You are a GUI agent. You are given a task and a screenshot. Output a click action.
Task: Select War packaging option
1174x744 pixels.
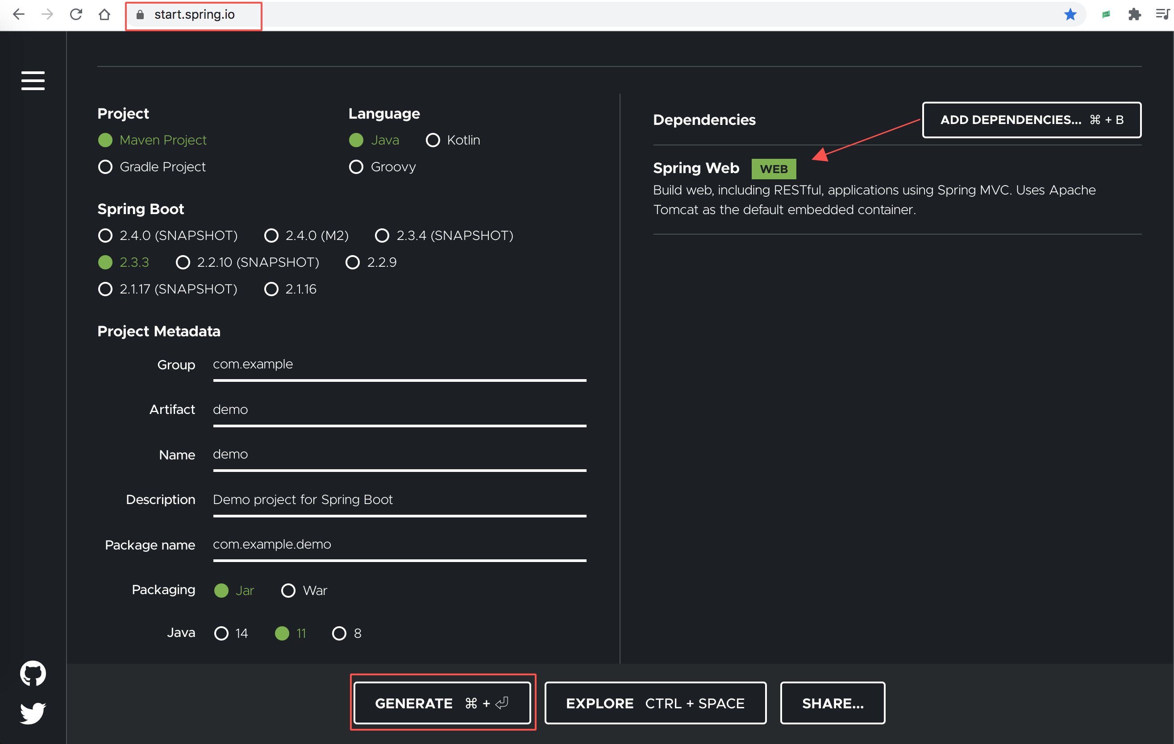click(288, 591)
